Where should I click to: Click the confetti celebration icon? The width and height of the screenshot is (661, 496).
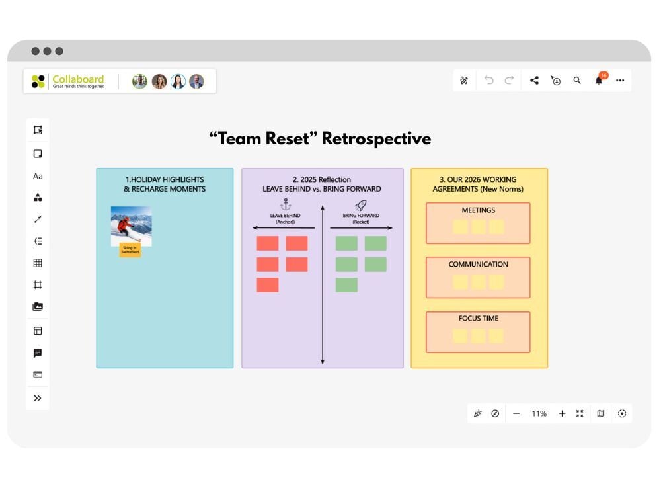point(477,413)
